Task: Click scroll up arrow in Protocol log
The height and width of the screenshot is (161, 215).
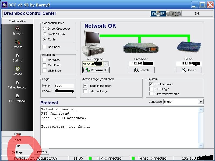Action: (x=201, y=110)
